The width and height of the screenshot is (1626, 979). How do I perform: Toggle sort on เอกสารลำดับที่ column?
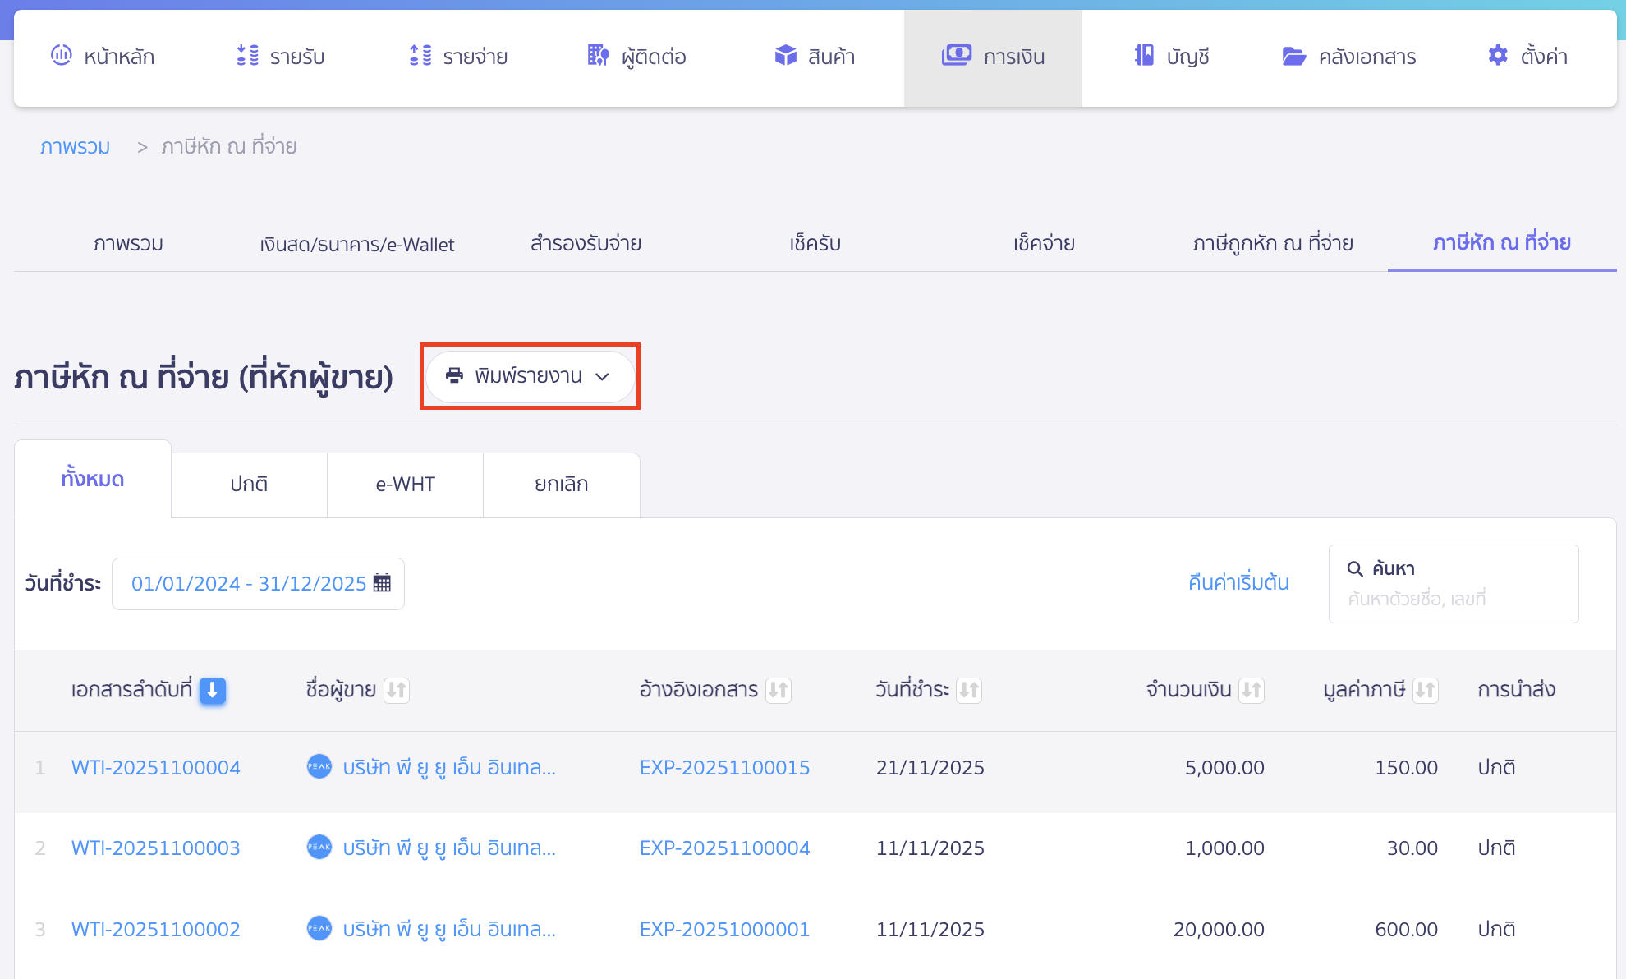coord(213,690)
